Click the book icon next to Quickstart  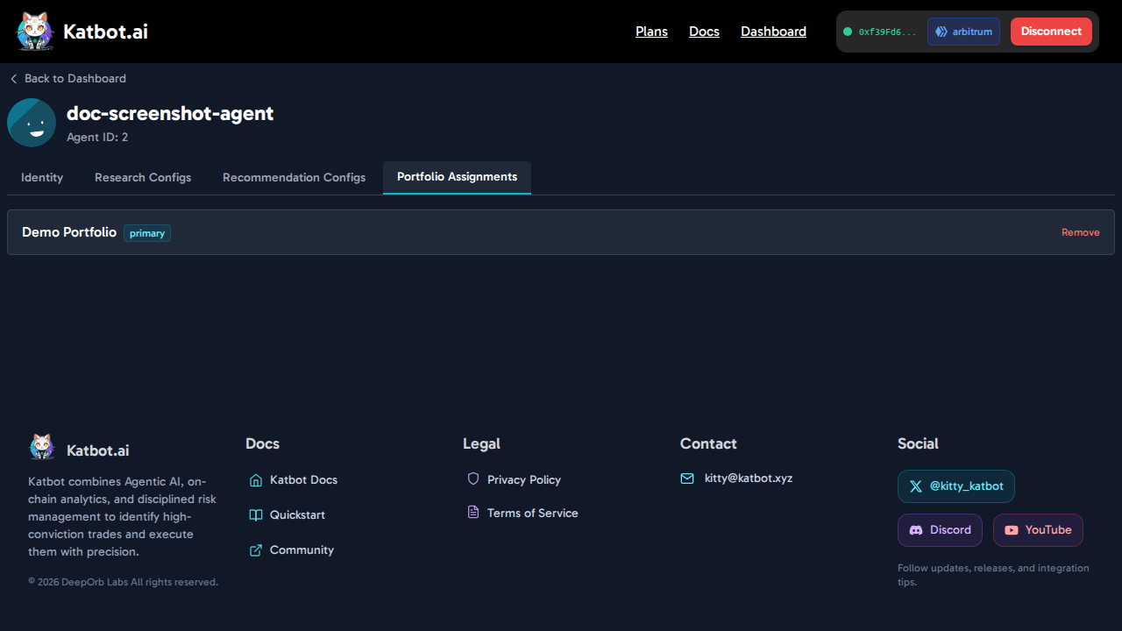(256, 515)
